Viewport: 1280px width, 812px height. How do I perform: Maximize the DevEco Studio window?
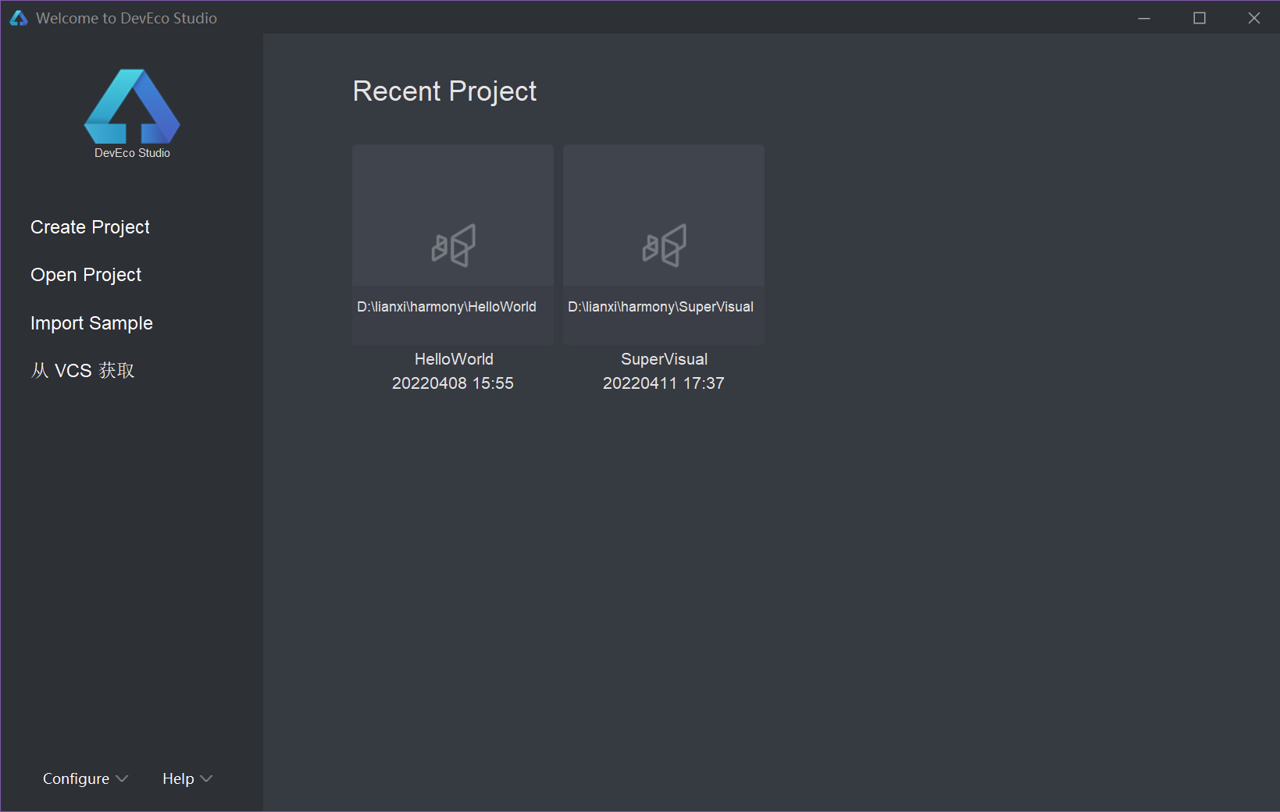click(1200, 18)
